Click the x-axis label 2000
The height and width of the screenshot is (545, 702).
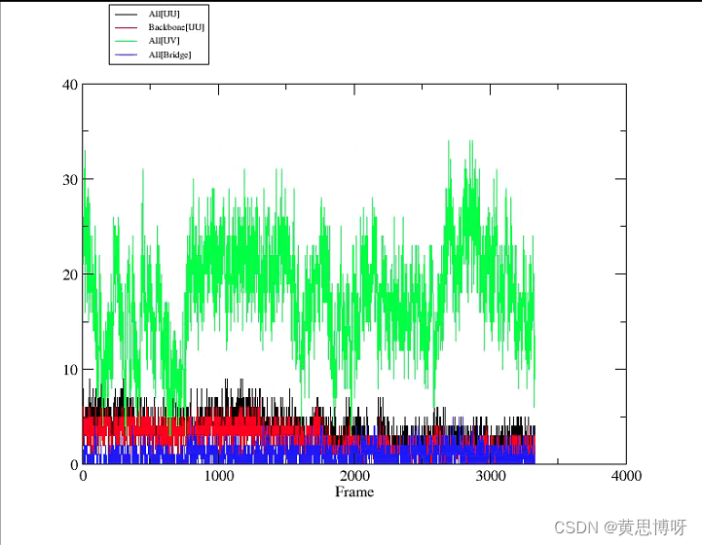point(354,476)
